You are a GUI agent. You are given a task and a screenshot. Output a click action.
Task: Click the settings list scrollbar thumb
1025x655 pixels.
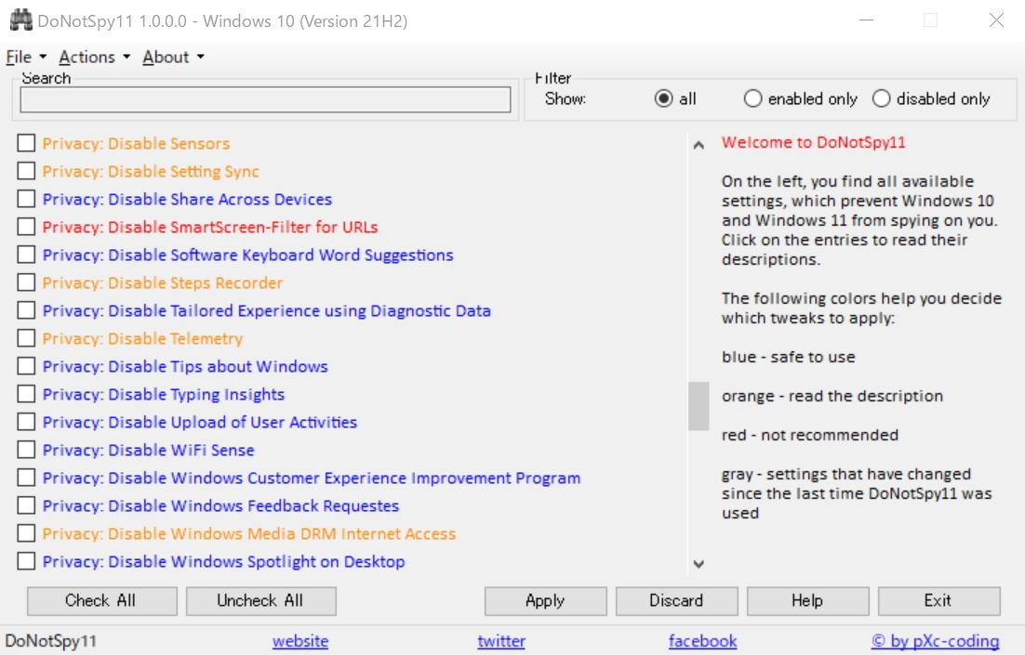[699, 406]
